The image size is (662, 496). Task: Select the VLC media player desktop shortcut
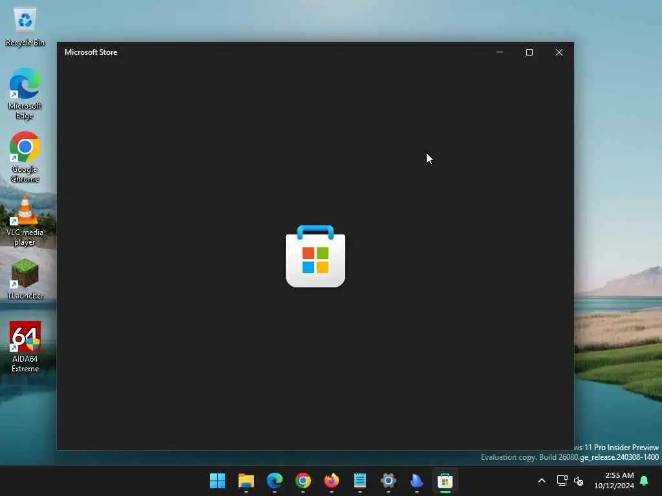(25, 221)
